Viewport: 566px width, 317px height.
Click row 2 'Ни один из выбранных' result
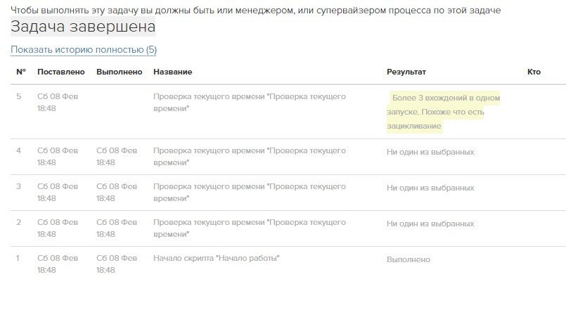click(430, 224)
